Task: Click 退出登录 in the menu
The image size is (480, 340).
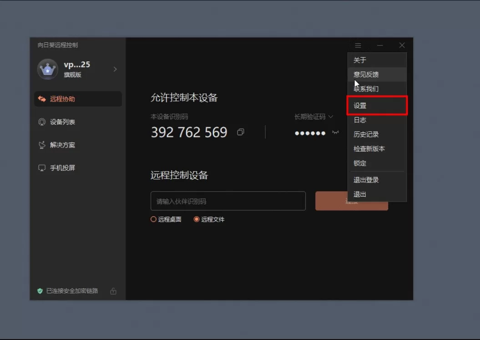Action: pos(366,180)
